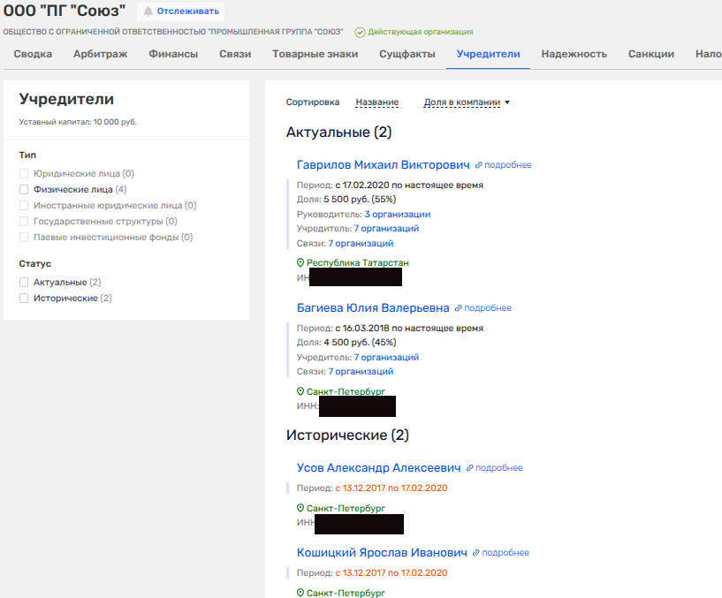Tick the Исторические status checkbox
722x598 pixels.
click(x=25, y=299)
